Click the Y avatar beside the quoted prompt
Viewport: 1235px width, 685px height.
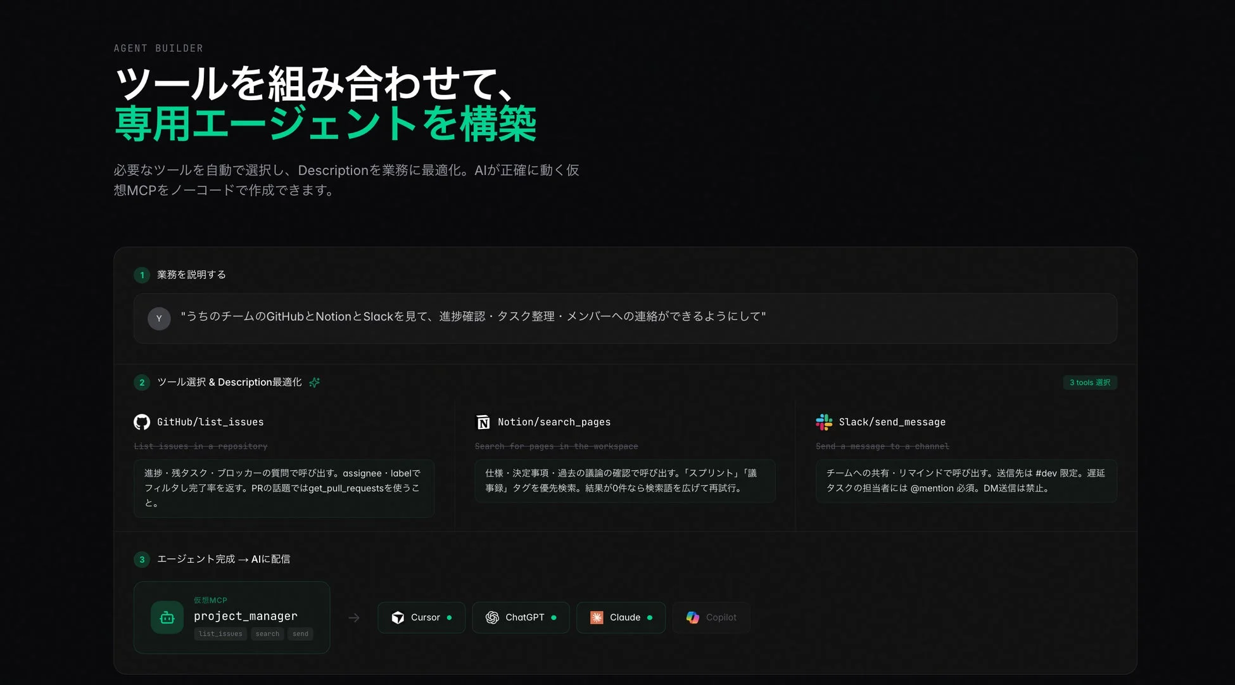pos(159,319)
